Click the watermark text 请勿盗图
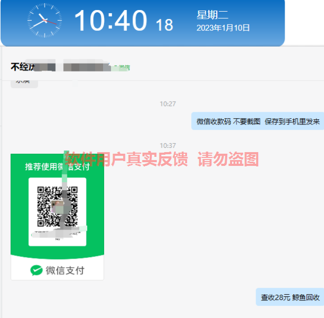 tap(228, 159)
